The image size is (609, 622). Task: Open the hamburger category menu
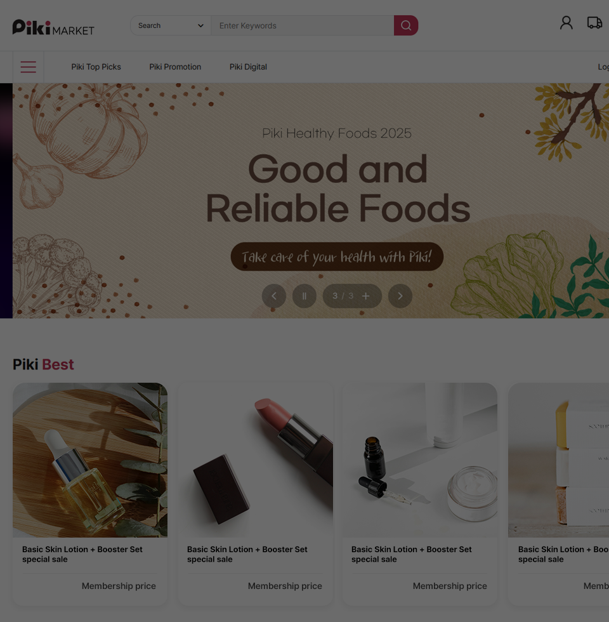[x=28, y=67]
